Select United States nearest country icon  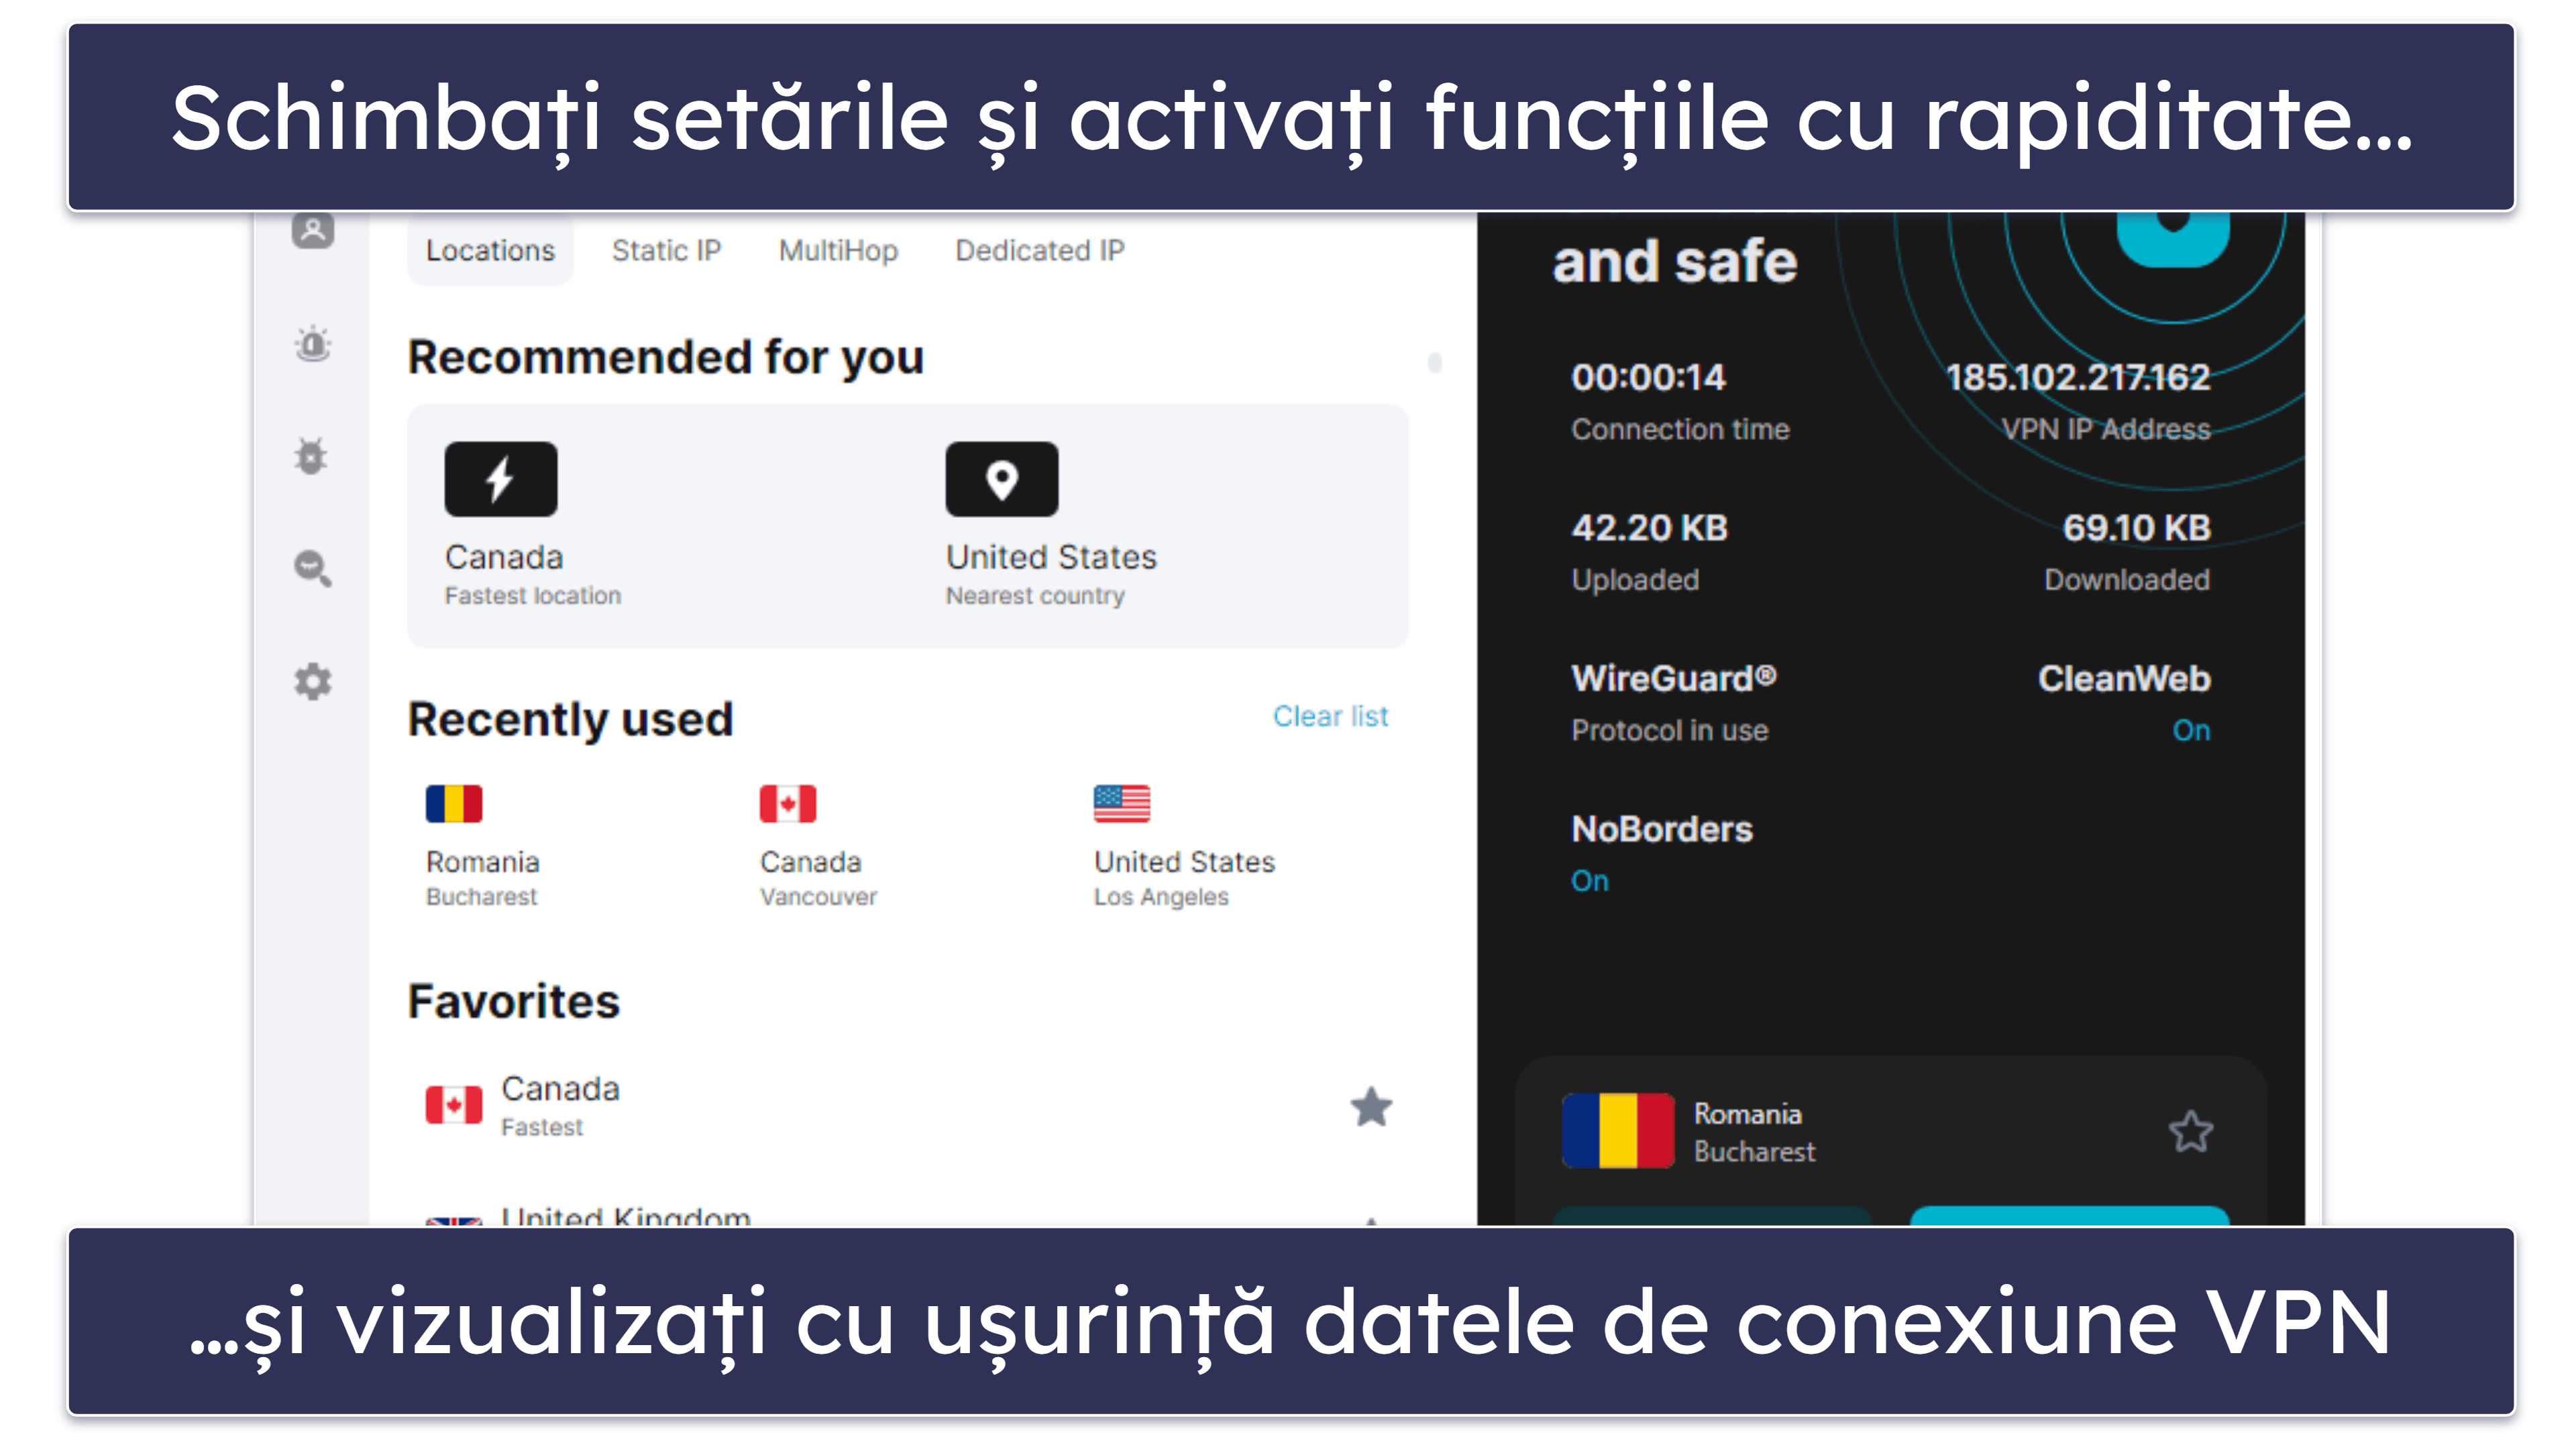click(1000, 478)
